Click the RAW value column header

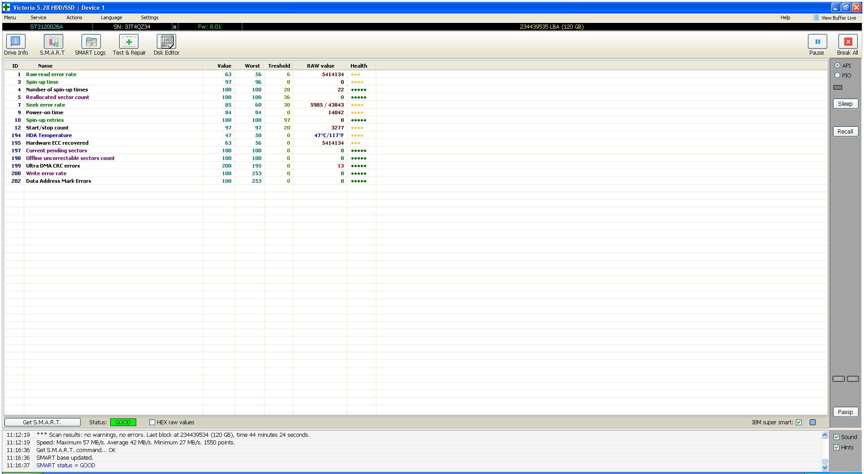coord(320,66)
